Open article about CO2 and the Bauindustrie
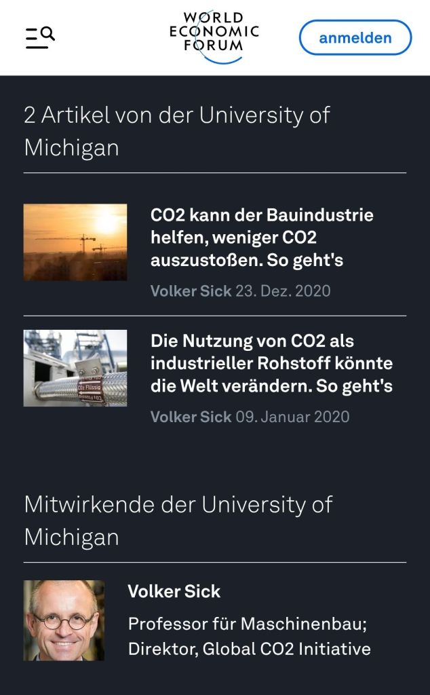Viewport: 430px width, 695px height. click(x=262, y=238)
